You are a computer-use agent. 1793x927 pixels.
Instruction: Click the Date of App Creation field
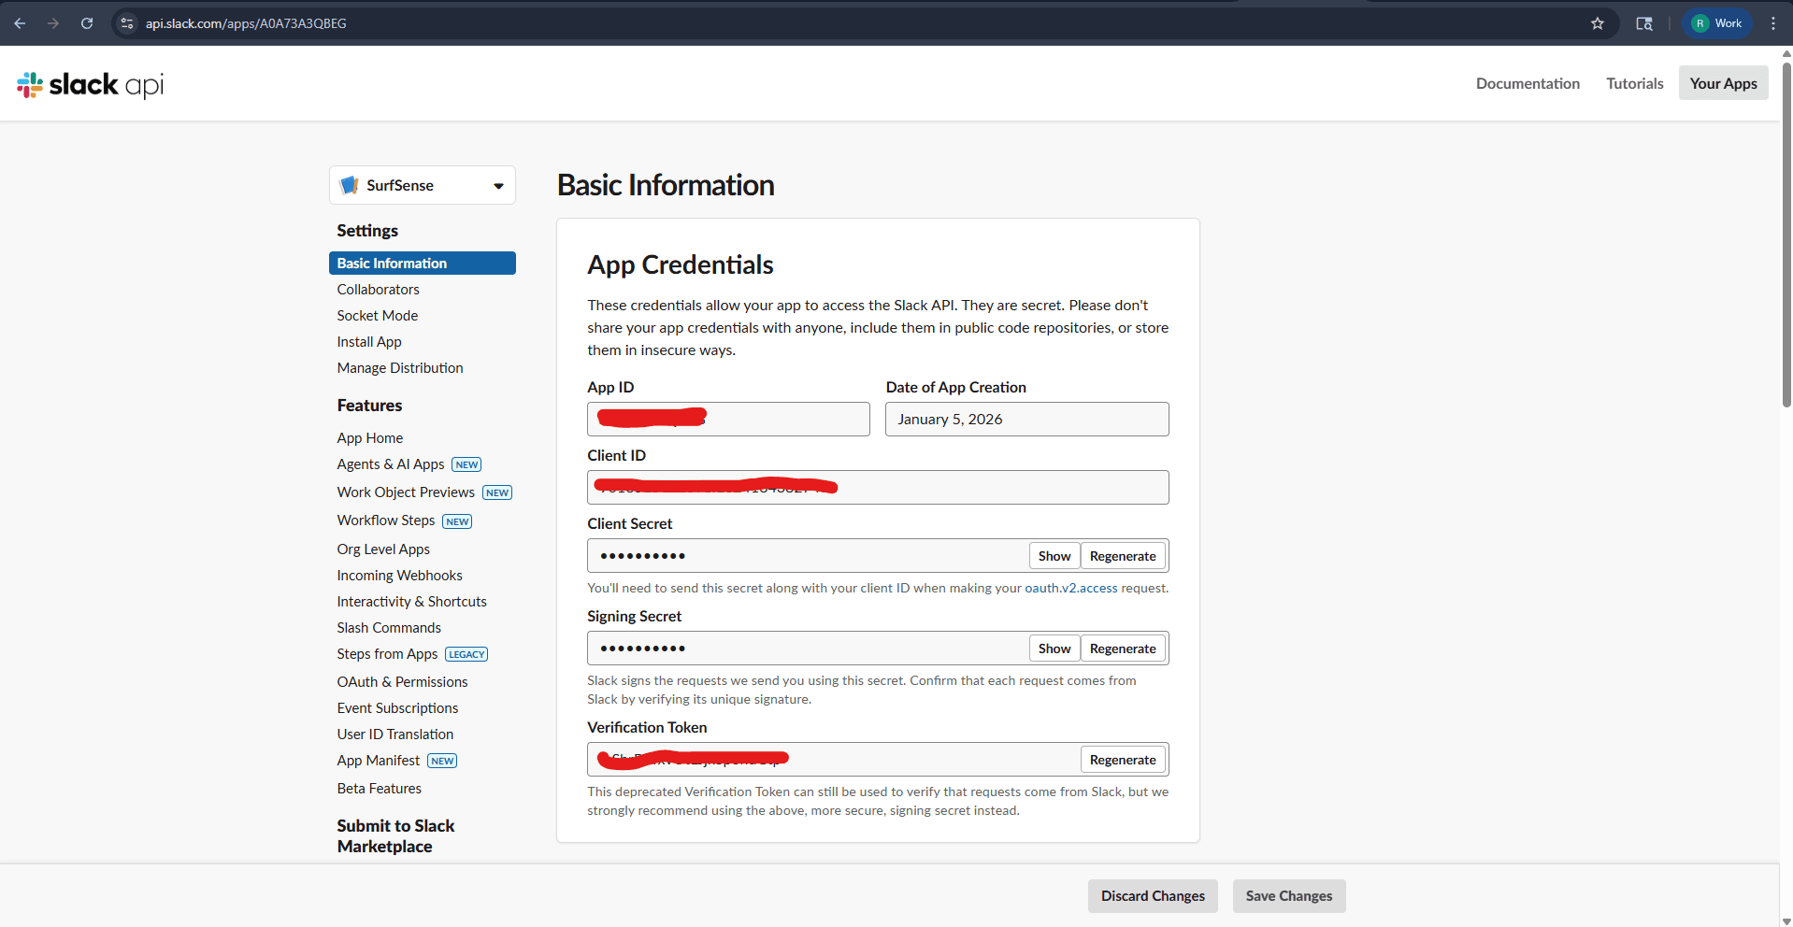tap(1026, 419)
